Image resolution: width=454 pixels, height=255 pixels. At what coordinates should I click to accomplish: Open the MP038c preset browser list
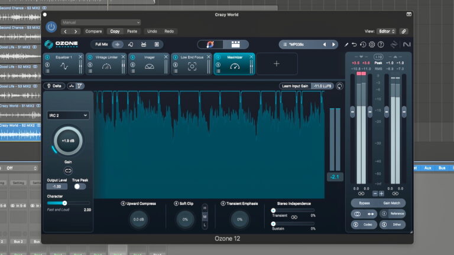click(x=285, y=44)
